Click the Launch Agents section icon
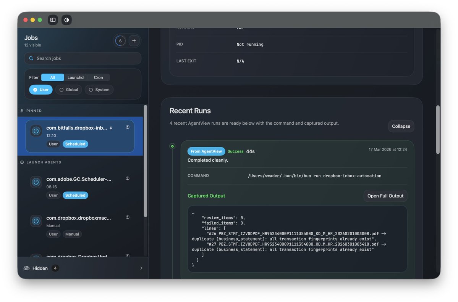Image resolution: width=458 pixels, height=302 pixels. point(22,162)
